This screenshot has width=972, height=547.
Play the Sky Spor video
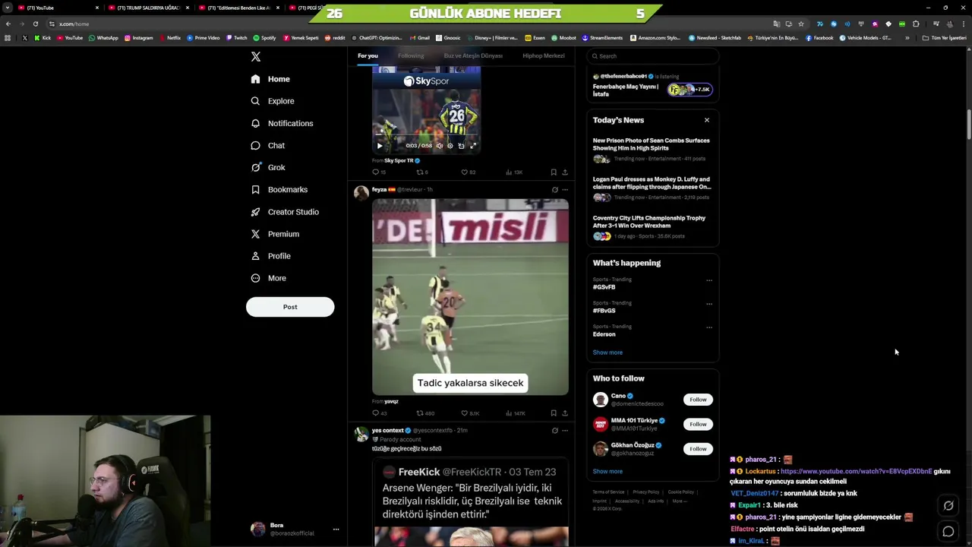pos(380,146)
